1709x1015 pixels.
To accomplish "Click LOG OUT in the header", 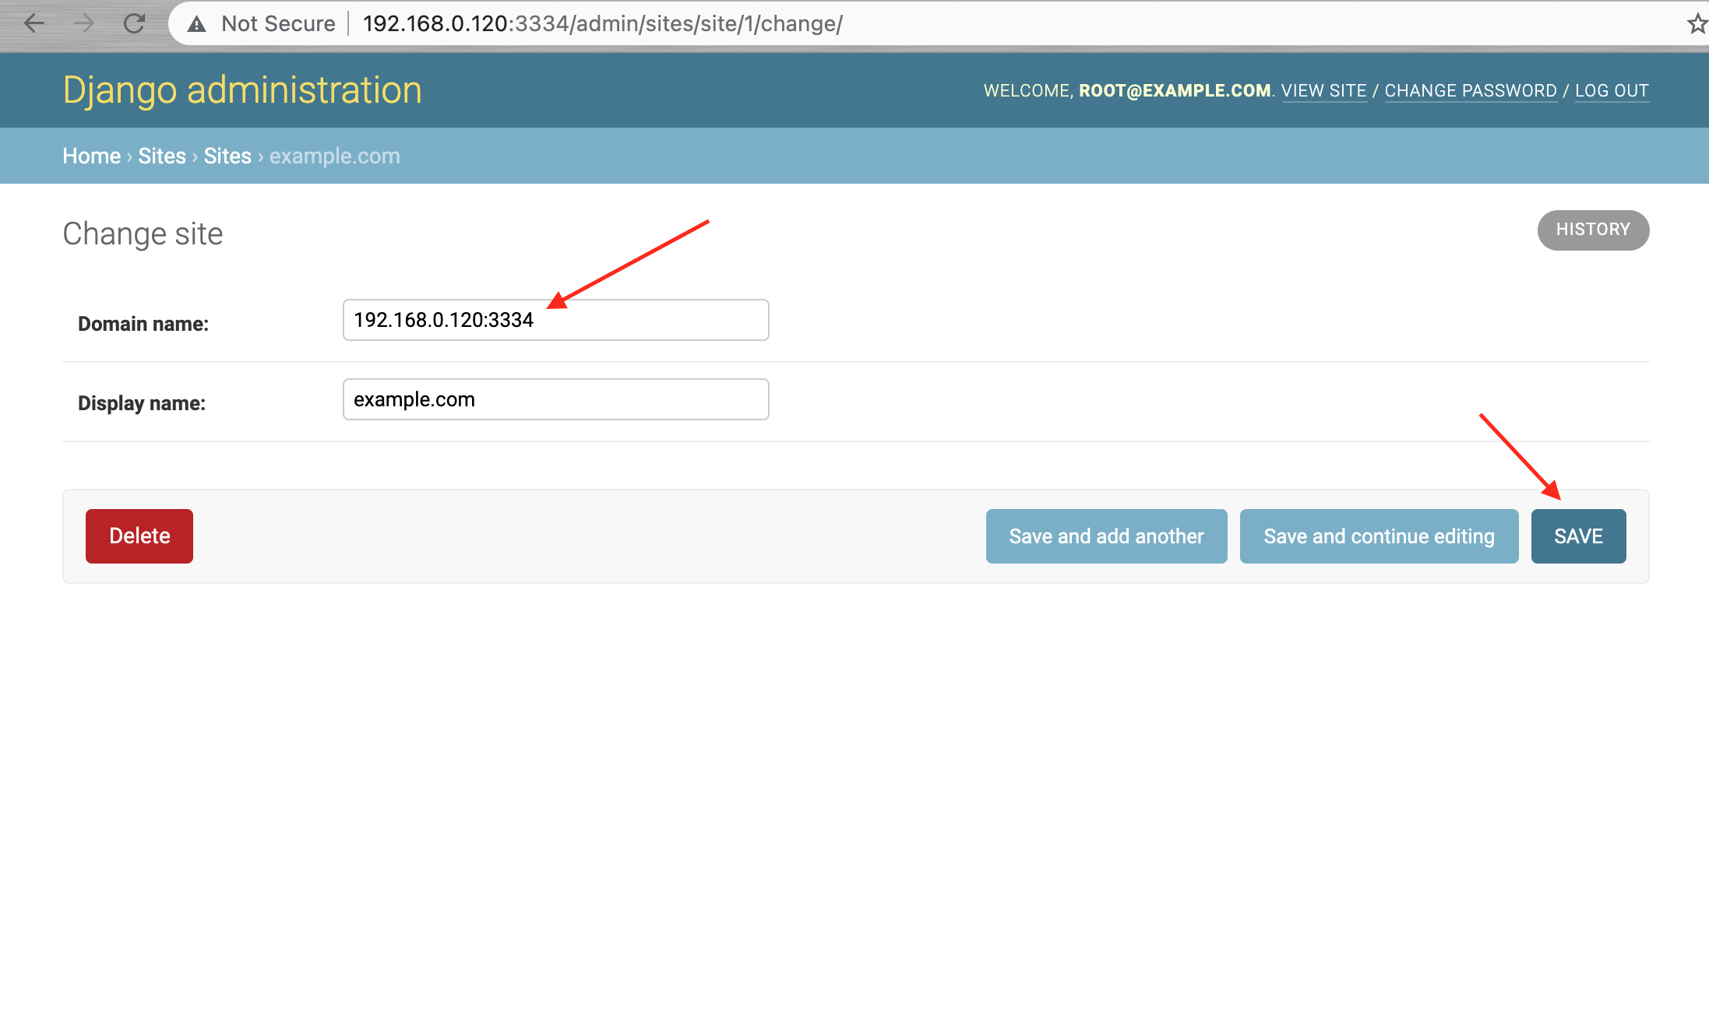I will click(1612, 90).
